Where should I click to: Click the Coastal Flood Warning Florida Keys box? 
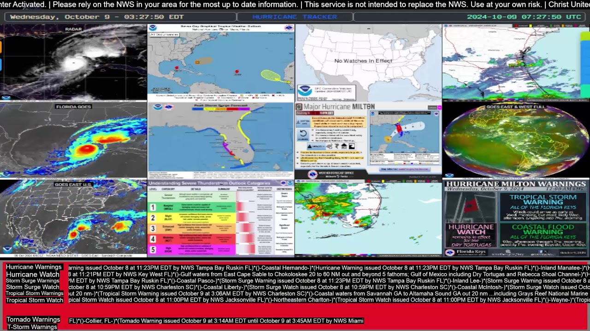(x=543, y=235)
